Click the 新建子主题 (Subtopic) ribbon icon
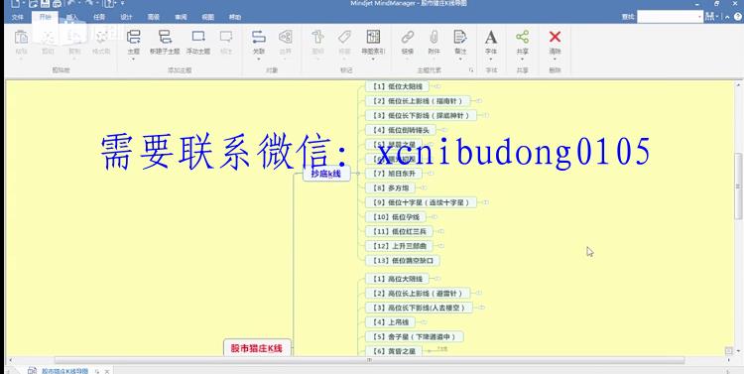Image resolution: width=744 pixels, height=374 pixels. pyautogui.click(x=165, y=37)
